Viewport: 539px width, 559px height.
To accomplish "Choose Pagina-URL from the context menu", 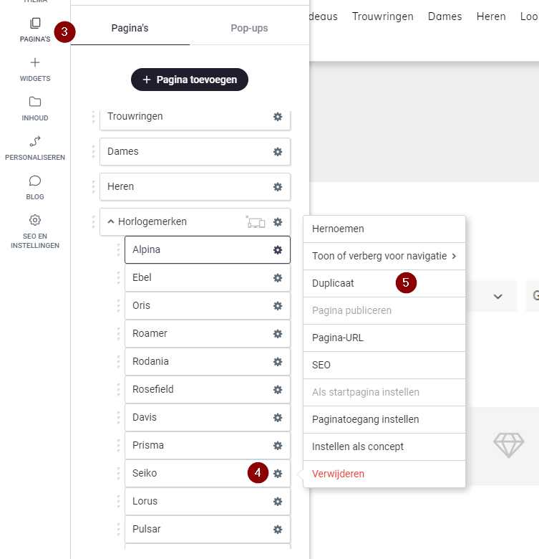I will click(x=384, y=338).
